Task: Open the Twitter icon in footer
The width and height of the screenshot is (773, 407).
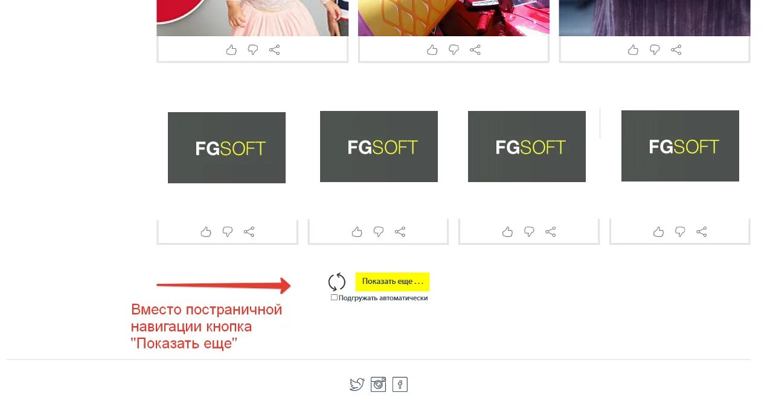Action: [x=357, y=384]
